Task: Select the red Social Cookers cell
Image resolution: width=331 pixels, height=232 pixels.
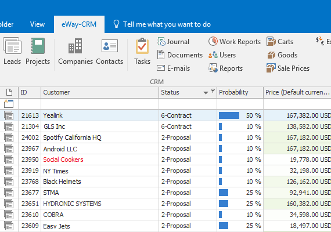Action: 100,159
